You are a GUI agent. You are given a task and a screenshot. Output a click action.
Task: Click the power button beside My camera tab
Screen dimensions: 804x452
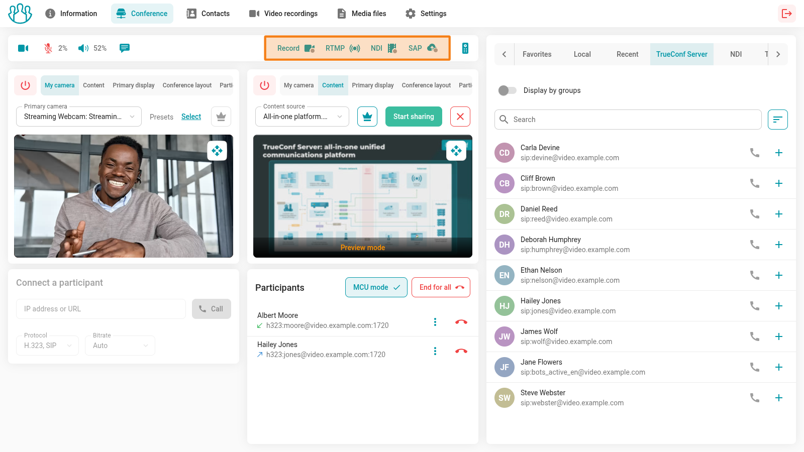(25, 85)
